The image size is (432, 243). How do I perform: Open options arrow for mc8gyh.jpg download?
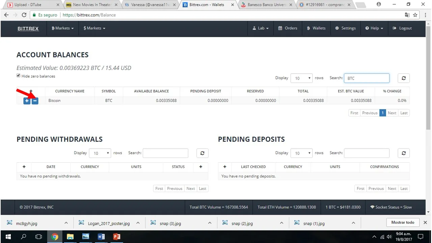point(66,223)
